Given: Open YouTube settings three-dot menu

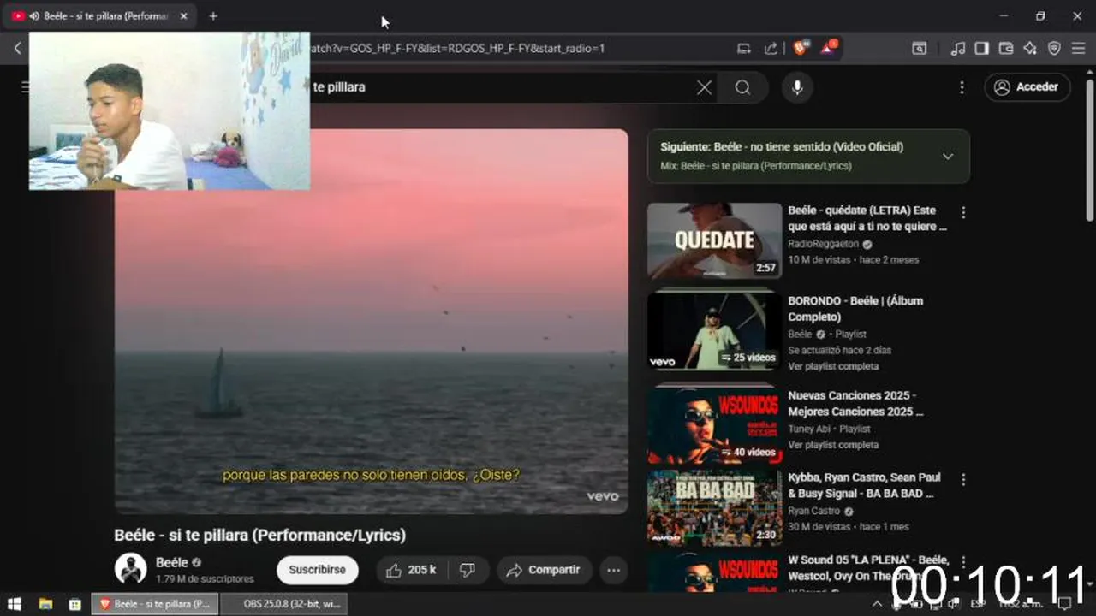Looking at the screenshot, I should click(x=962, y=87).
